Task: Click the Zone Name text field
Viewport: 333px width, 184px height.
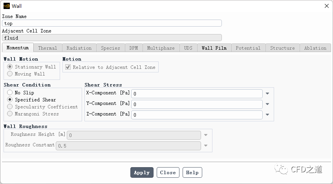Action: 112,23
